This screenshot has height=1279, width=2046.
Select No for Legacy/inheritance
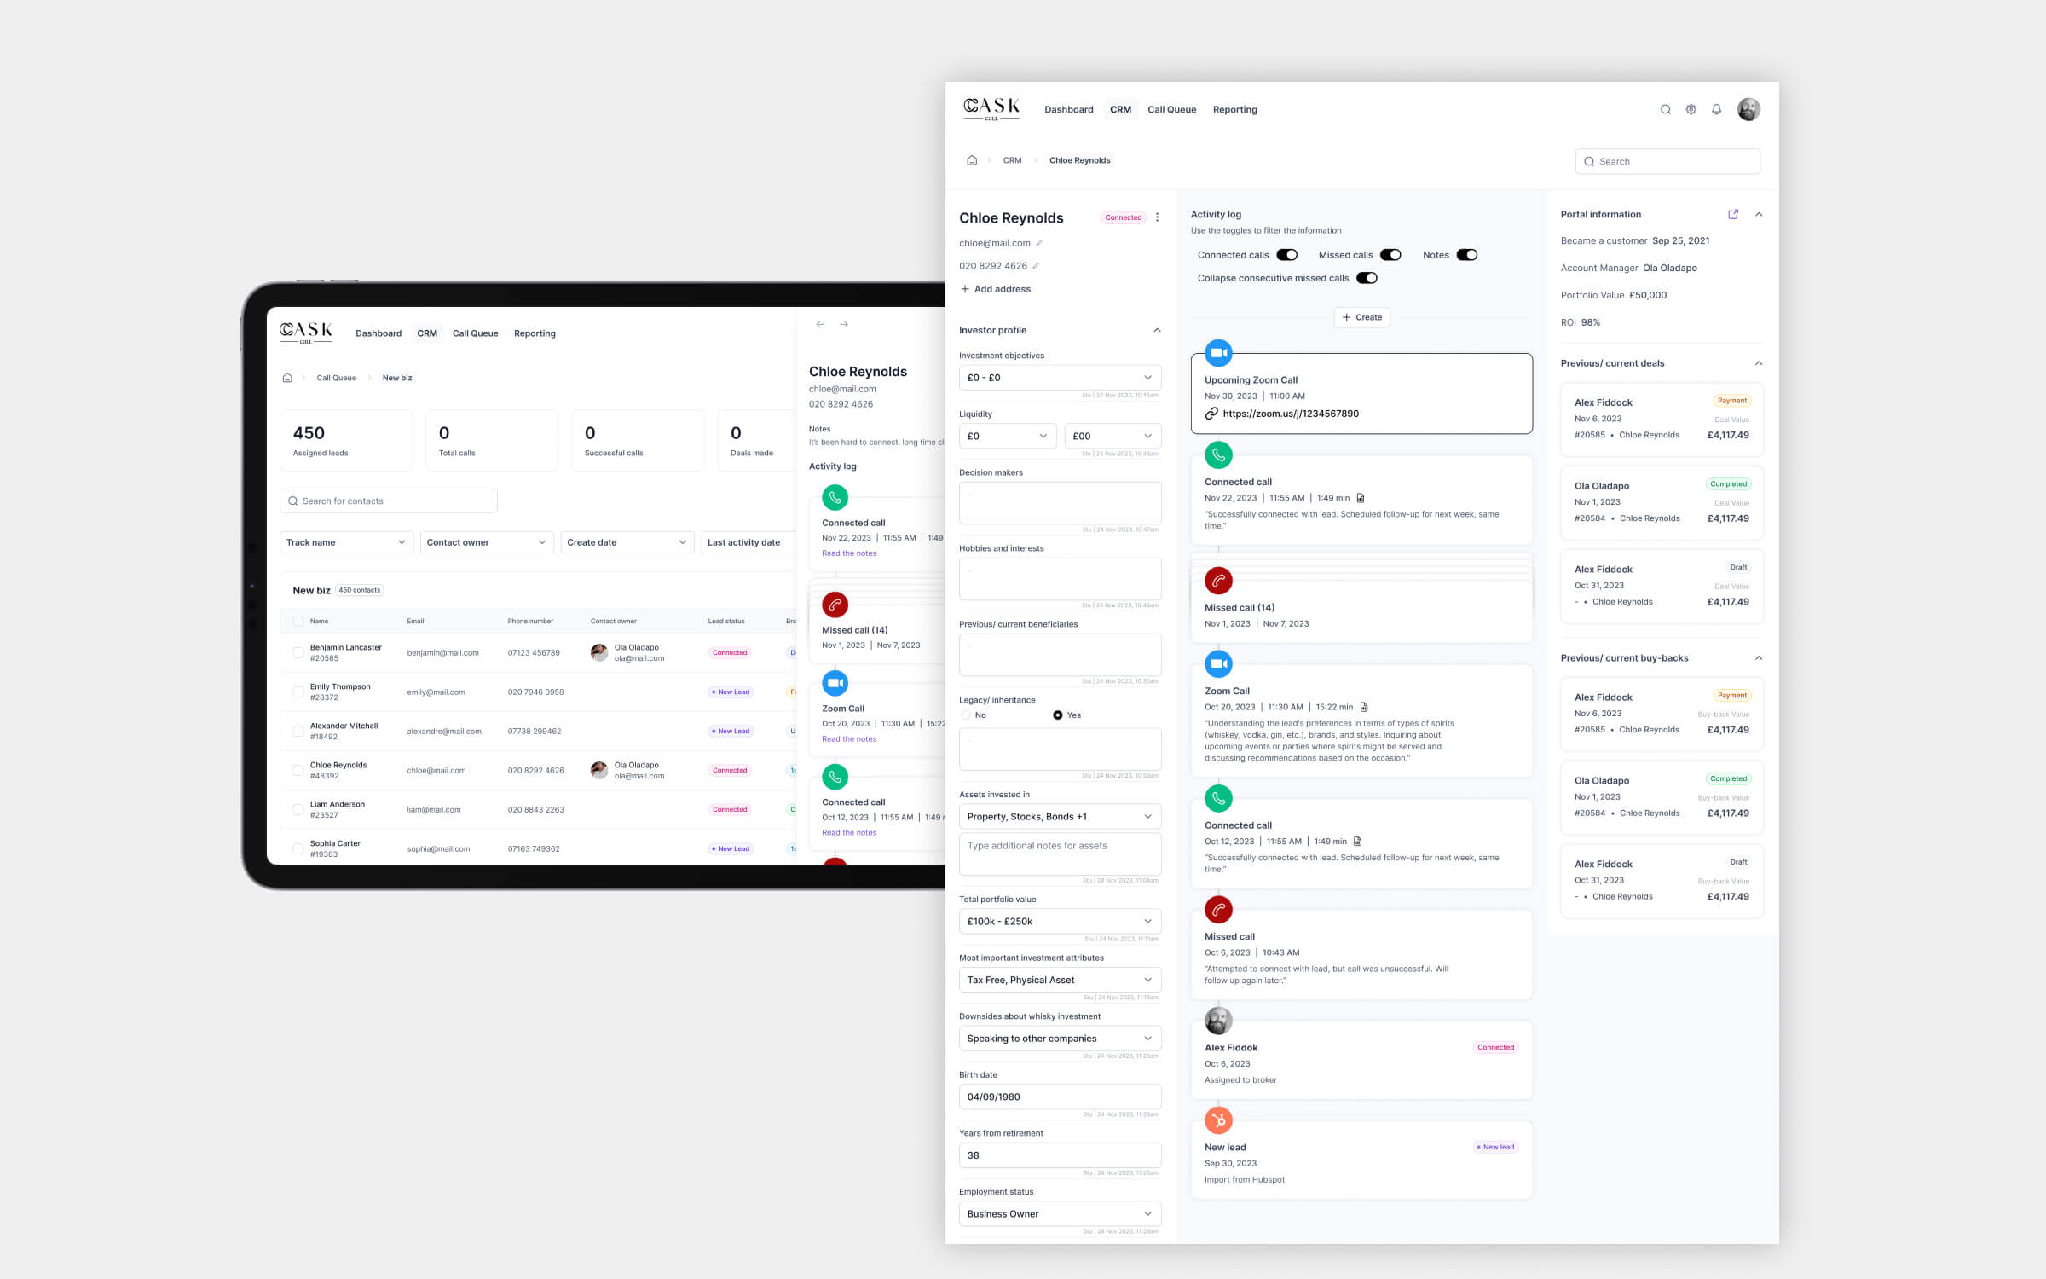pyautogui.click(x=966, y=715)
